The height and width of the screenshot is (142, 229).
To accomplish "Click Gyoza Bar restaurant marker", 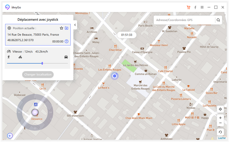I will pos(211,89).
